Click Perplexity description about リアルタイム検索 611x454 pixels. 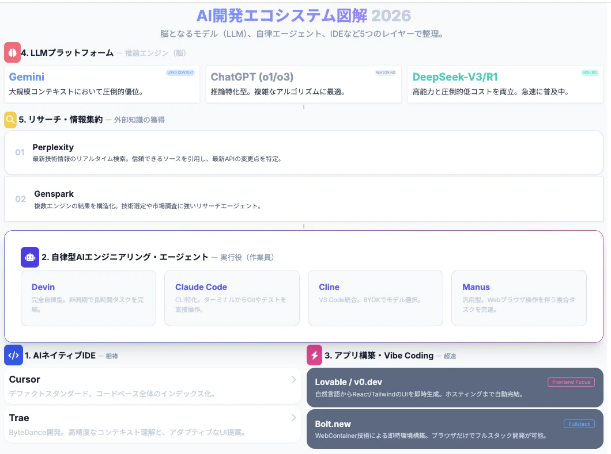coord(157,159)
